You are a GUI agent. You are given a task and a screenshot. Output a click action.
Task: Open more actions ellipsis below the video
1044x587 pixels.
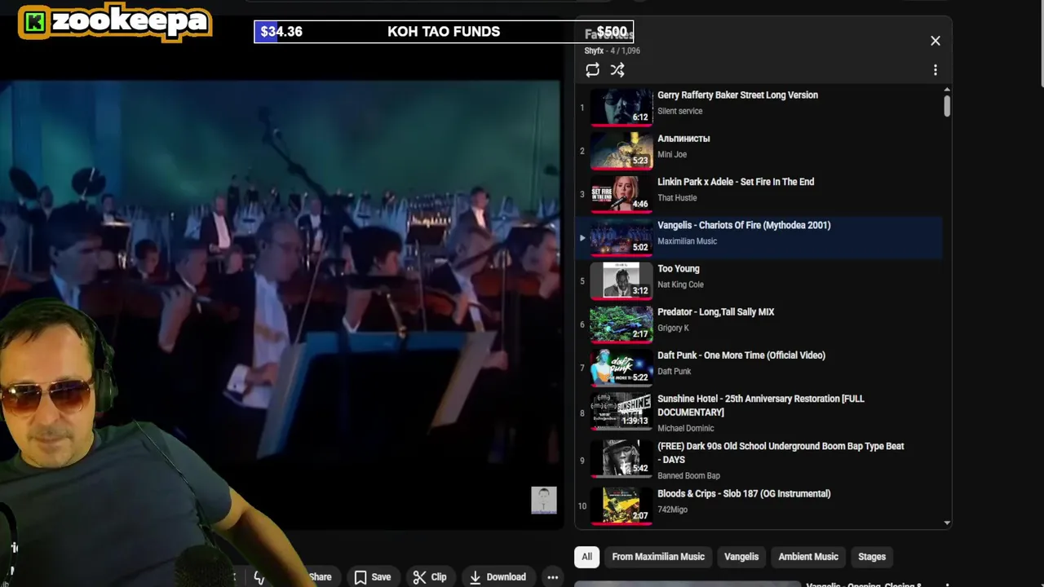tap(552, 577)
